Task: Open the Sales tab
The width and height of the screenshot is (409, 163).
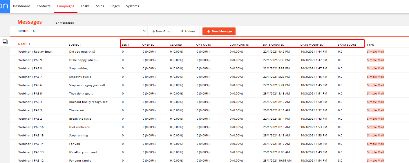Action: [100, 6]
